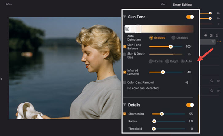
Task: Uncheck the Skin Tone Balance checkbox
Action: (x=125, y=47)
